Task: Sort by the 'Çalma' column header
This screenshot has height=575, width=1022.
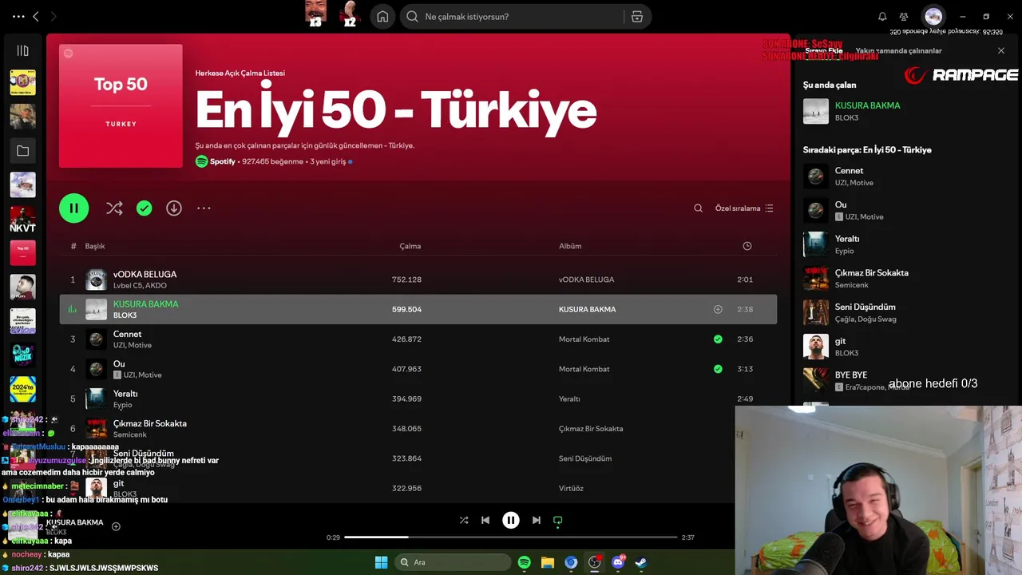Action: pos(410,246)
